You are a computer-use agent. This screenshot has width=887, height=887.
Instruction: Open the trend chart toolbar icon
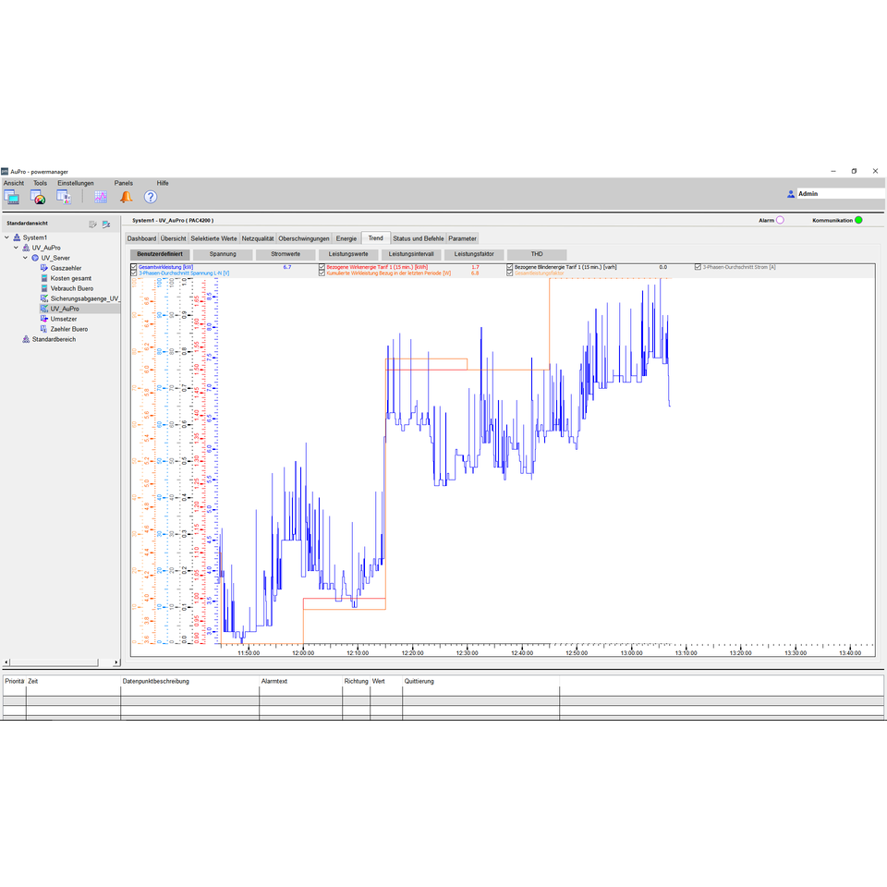pyautogui.click(x=101, y=197)
